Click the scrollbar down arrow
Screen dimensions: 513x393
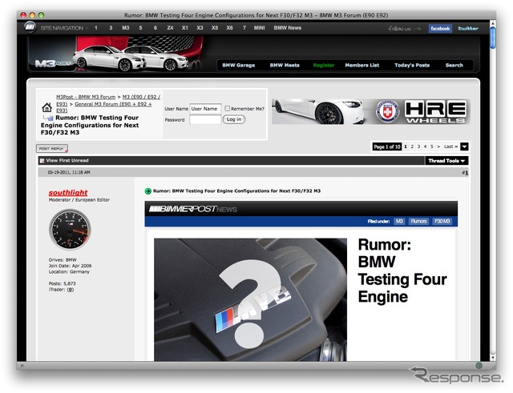coord(493,358)
